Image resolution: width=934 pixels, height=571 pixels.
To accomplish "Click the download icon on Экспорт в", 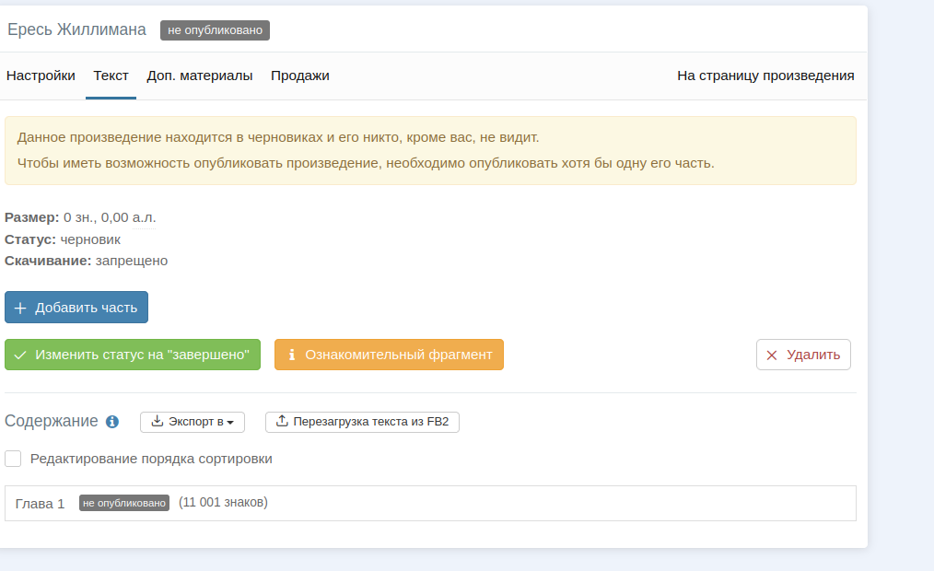I will click(158, 422).
